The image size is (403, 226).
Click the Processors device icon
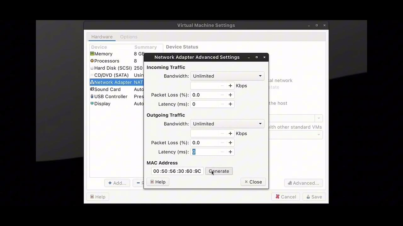coord(92,61)
